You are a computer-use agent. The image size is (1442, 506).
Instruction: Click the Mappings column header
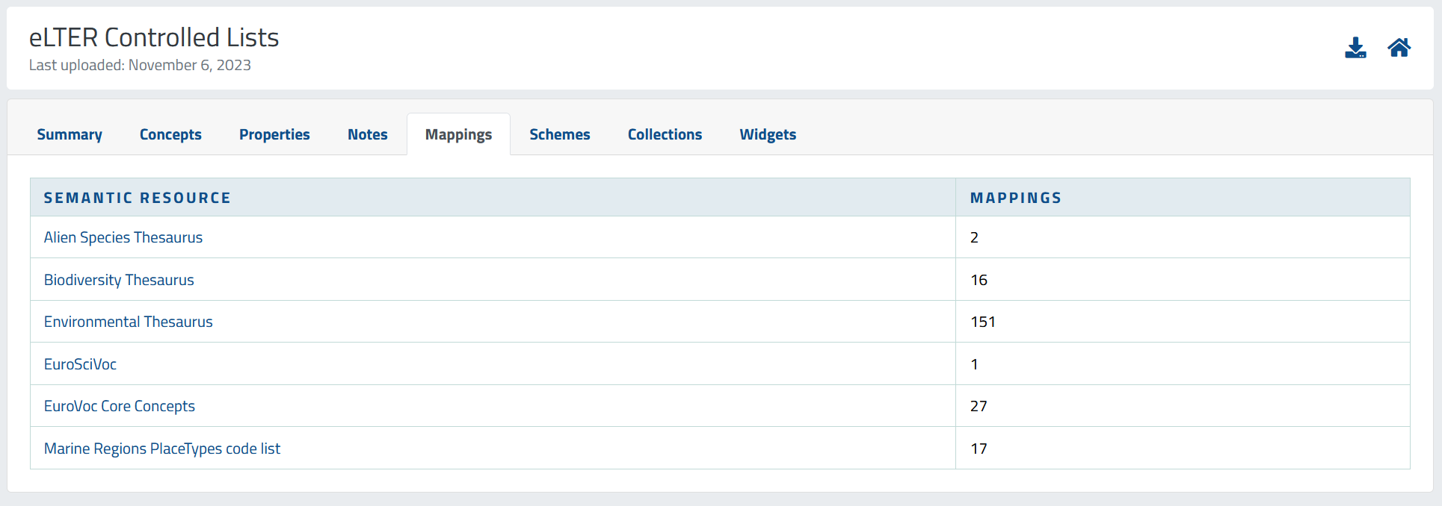[x=1016, y=198]
